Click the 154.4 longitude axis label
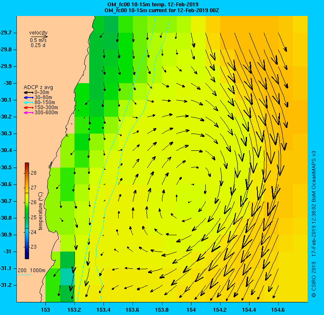This screenshot has width=324, height=315. (249, 310)
